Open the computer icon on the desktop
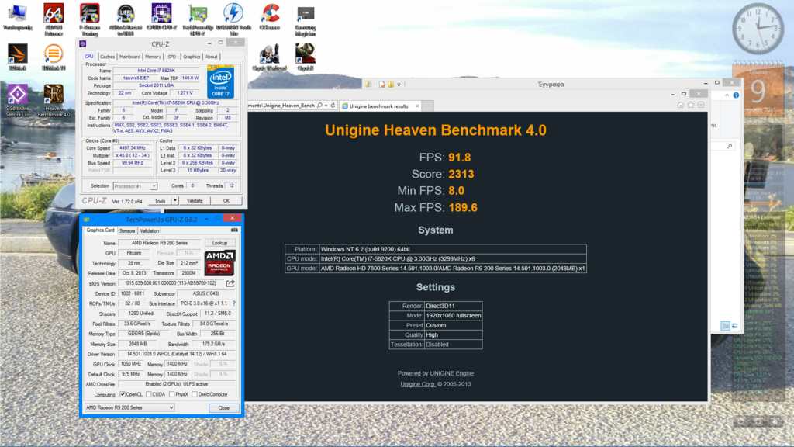Viewport: 794px width, 447px height. tap(18, 17)
